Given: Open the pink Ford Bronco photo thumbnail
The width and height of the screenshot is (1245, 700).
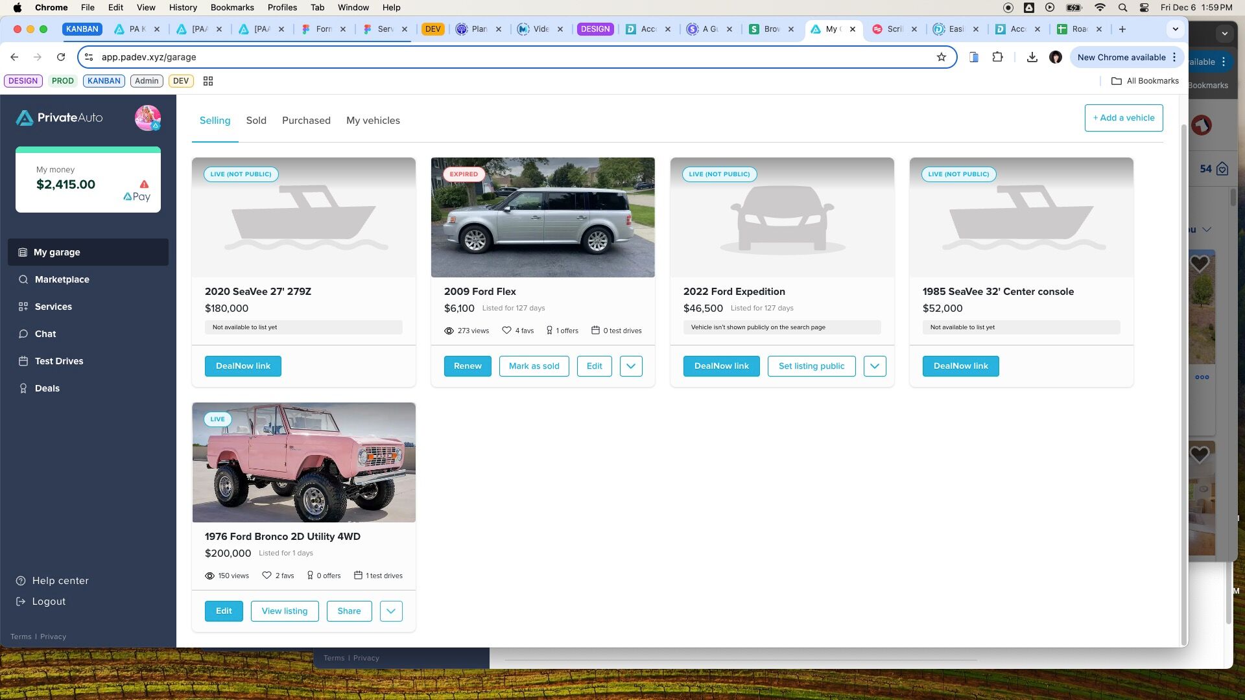Looking at the screenshot, I should pyautogui.click(x=304, y=463).
